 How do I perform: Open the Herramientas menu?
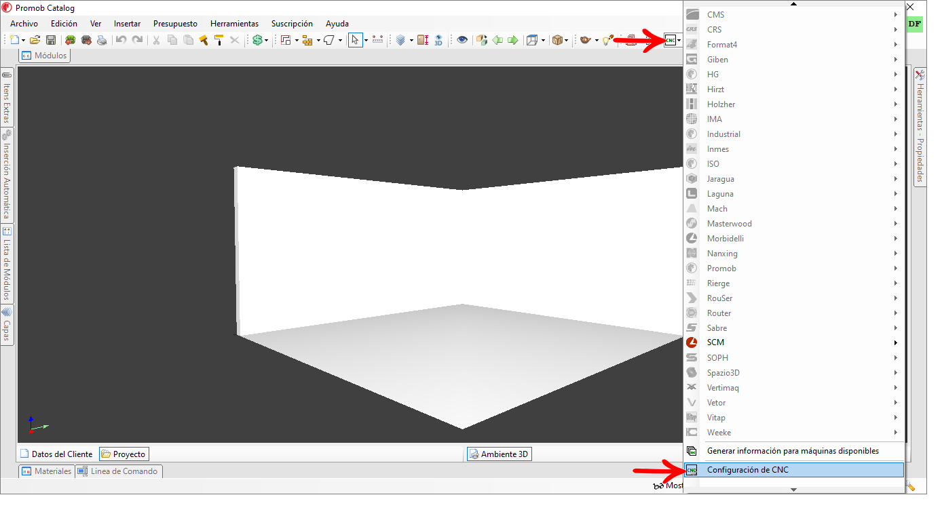coord(234,23)
